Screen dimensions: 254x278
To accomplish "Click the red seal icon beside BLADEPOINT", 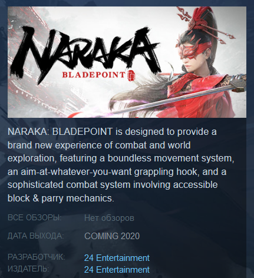I will 131,75.
